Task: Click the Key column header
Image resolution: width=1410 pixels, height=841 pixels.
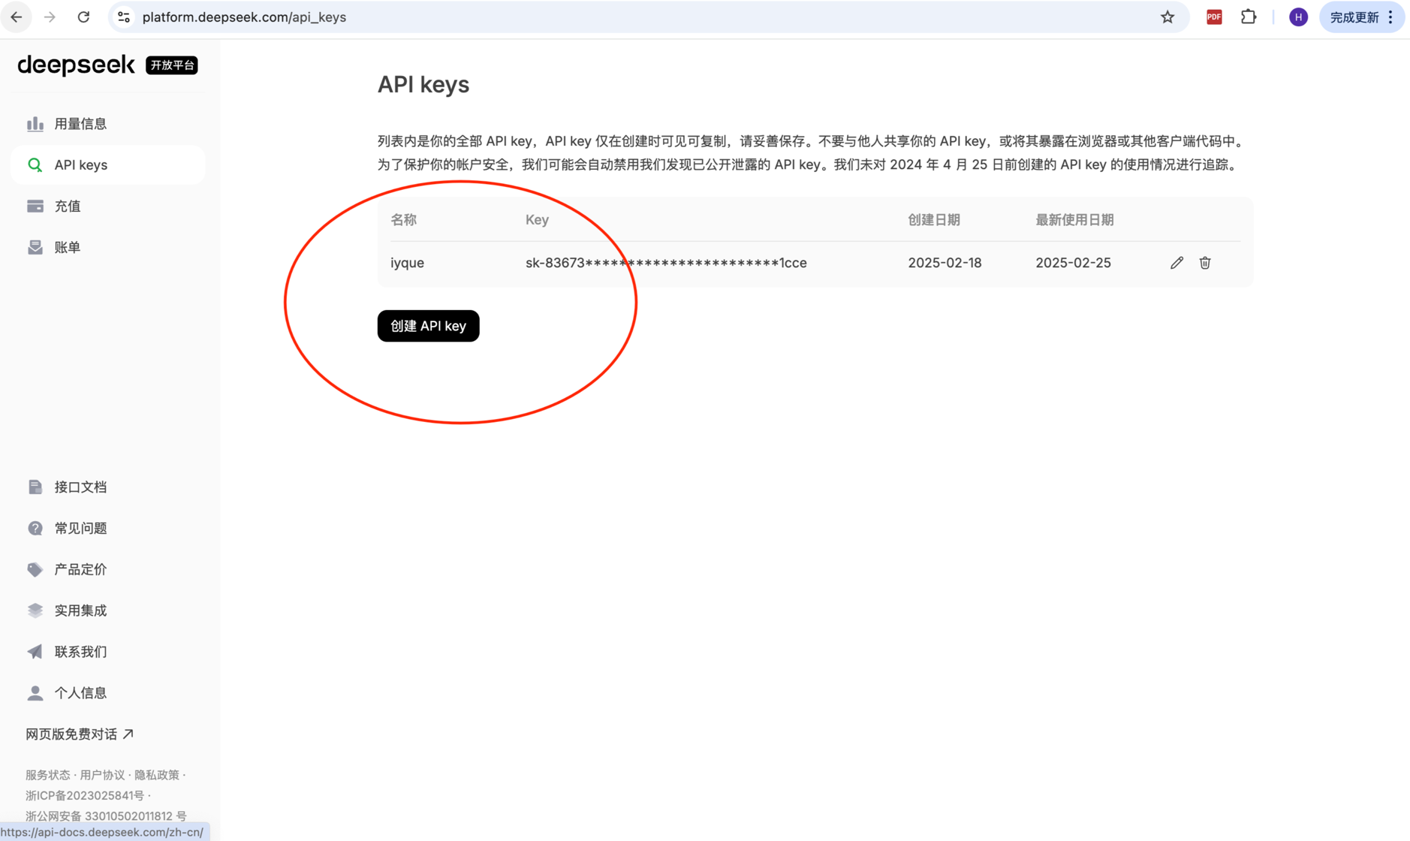Action: (x=537, y=220)
